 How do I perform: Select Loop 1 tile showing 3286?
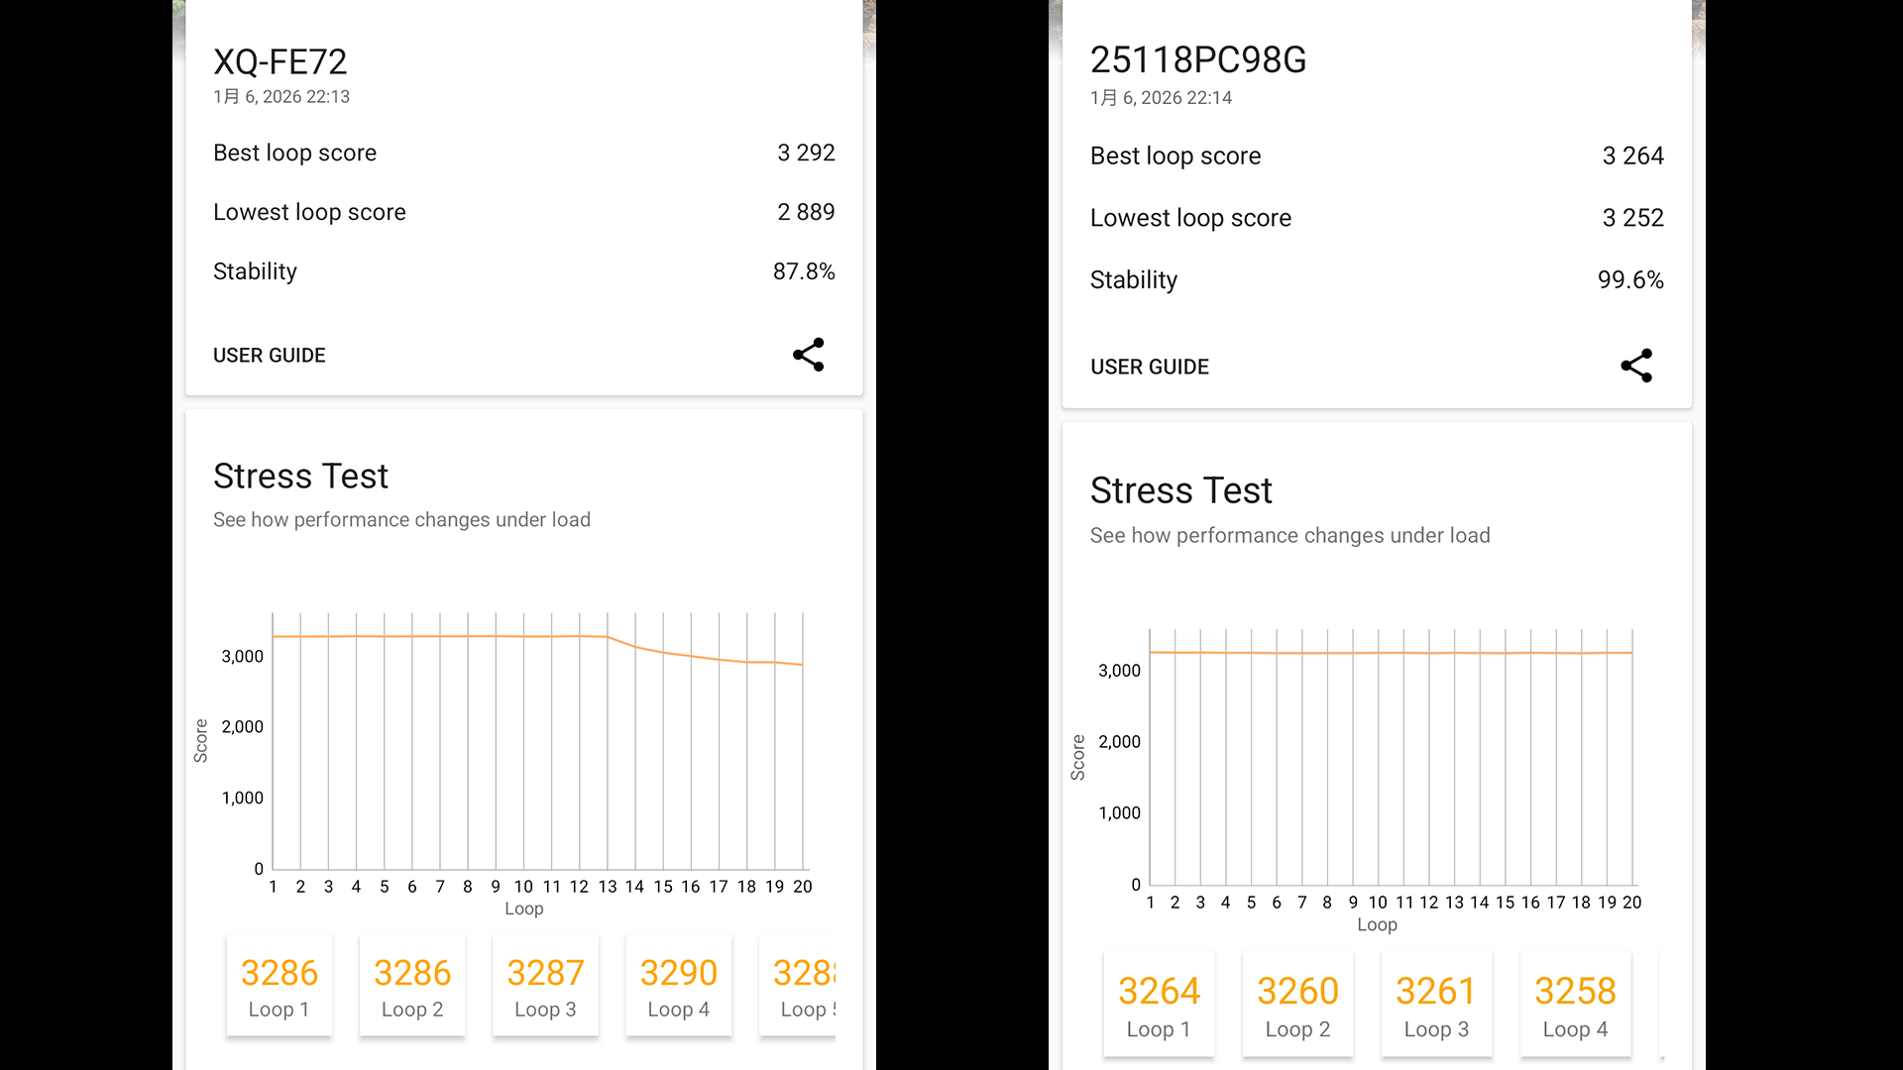click(280, 987)
